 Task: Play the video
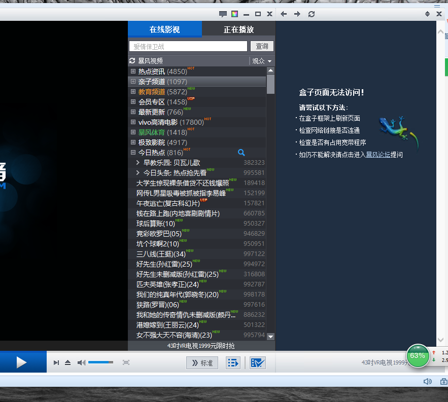tap(21, 362)
